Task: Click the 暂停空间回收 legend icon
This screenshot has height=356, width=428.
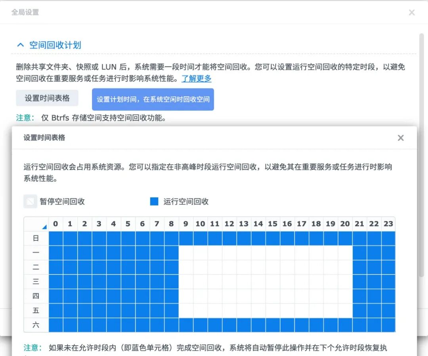Action: [x=30, y=201]
